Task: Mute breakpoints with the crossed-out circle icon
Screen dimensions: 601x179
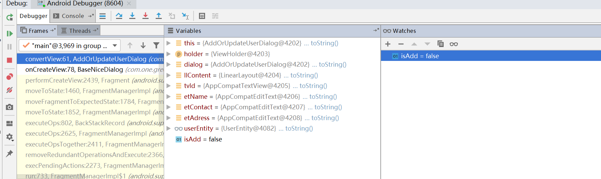Action: pyautogui.click(x=9, y=90)
